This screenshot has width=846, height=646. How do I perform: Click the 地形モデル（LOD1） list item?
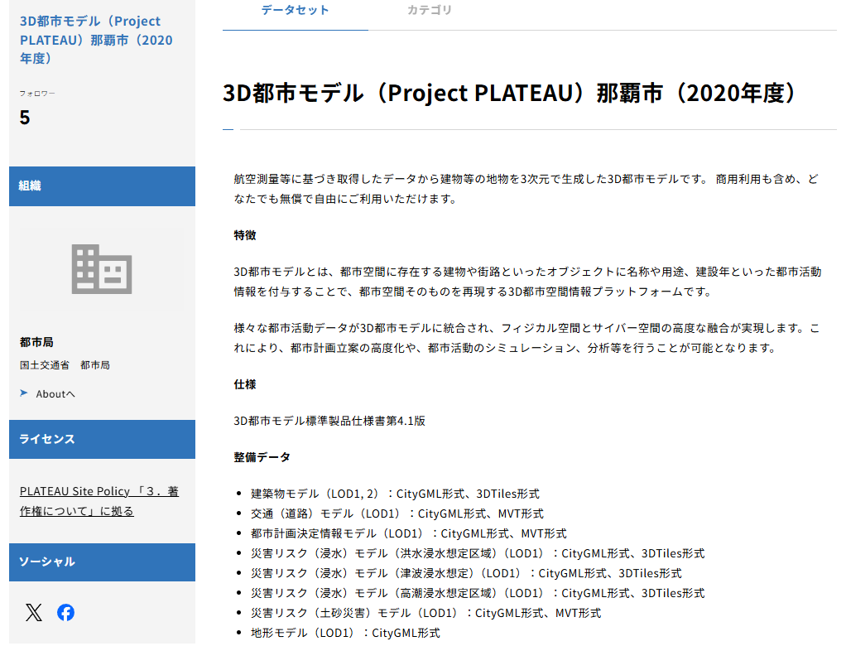[345, 633]
